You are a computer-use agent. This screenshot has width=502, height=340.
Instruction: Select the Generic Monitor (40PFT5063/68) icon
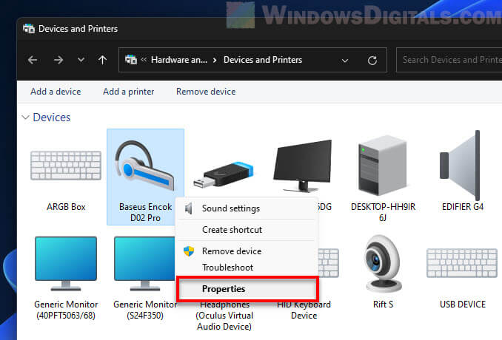66,264
